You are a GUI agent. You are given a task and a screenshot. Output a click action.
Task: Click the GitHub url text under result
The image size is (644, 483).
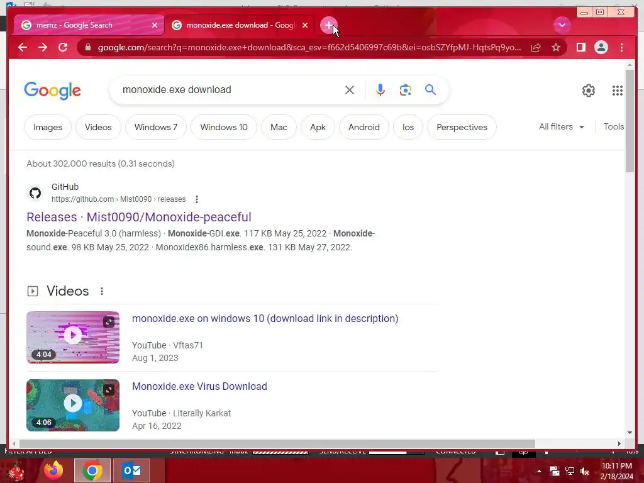tap(118, 199)
